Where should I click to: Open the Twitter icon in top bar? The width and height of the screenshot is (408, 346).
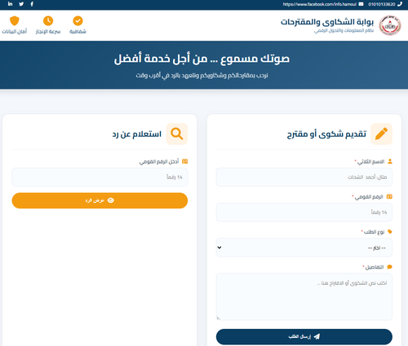(x=21, y=4)
